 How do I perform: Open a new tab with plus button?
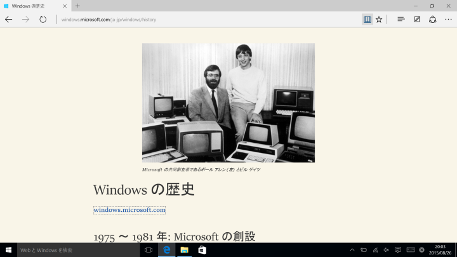tap(77, 6)
